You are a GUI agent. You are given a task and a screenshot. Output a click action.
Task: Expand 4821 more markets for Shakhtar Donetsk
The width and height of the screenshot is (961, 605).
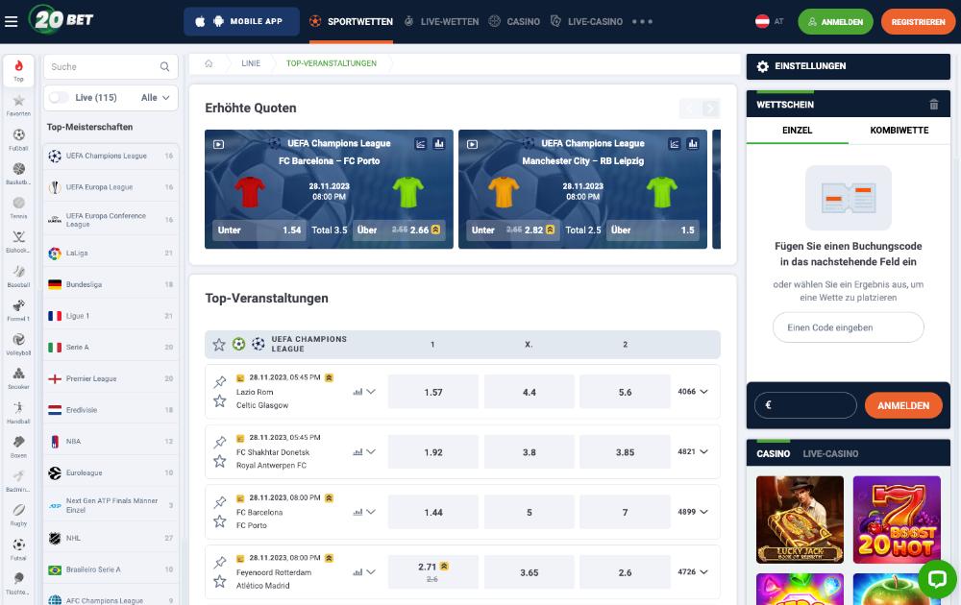click(693, 452)
